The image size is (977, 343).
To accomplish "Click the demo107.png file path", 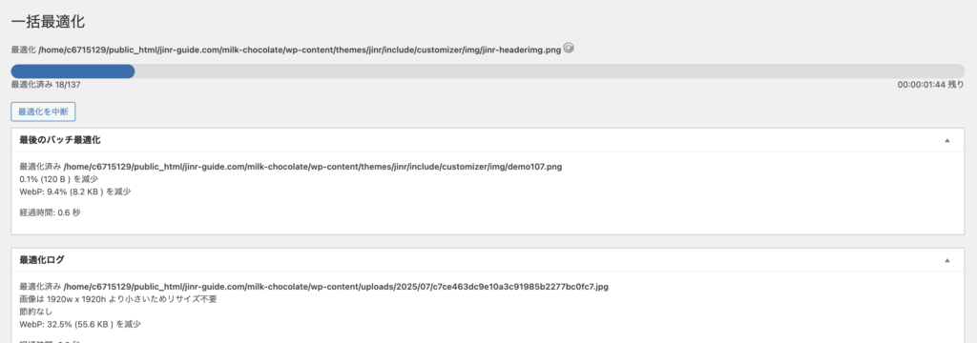I will point(313,168).
